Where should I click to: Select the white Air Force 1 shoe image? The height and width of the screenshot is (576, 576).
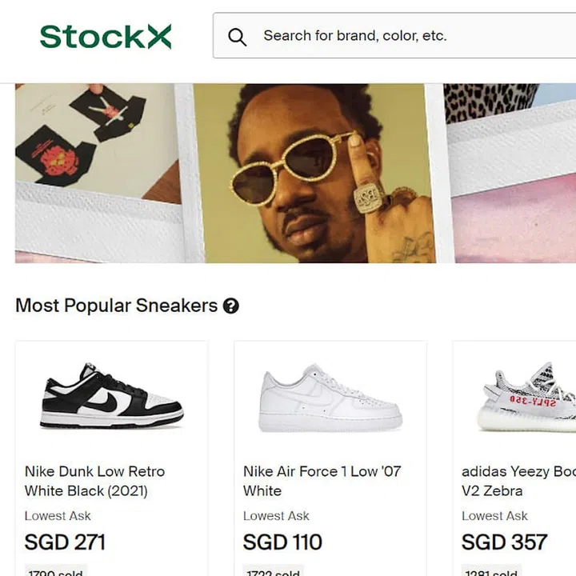(x=330, y=398)
